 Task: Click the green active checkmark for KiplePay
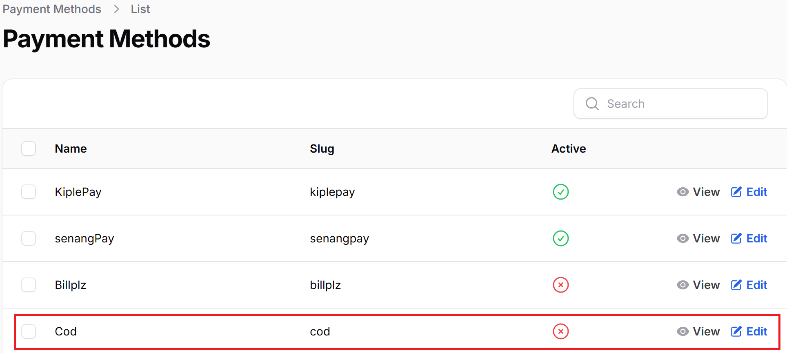560,192
